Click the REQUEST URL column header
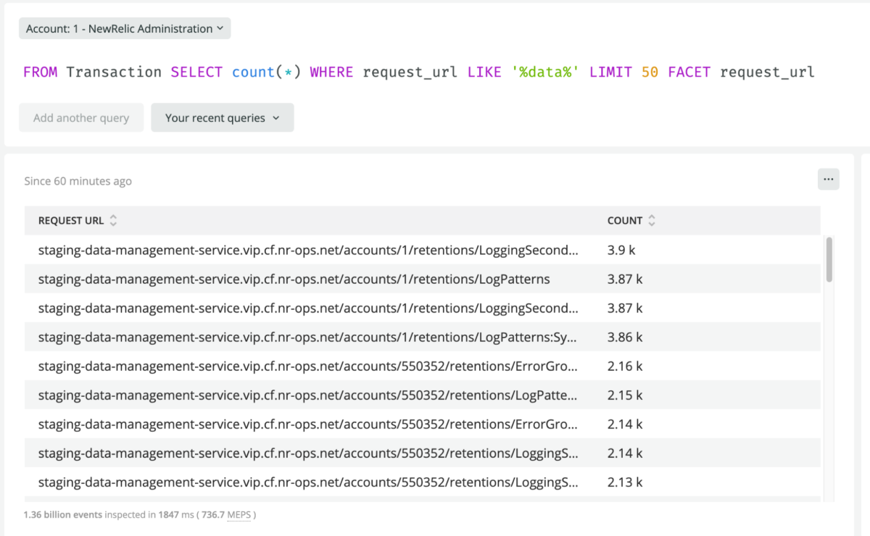Image resolution: width=870 pixels, height=536 pixels. [x=71, y=221]
